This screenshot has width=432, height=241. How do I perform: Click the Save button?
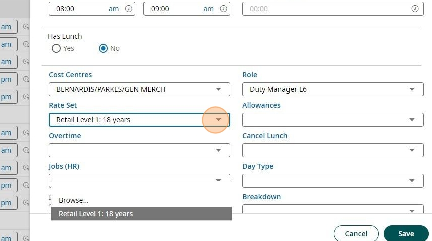click(x=406, y=233)
